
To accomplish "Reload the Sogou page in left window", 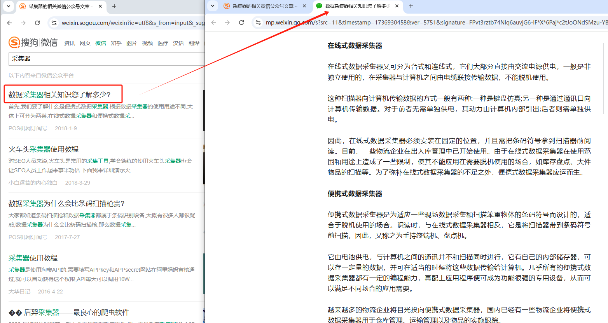I will point(37,23).
